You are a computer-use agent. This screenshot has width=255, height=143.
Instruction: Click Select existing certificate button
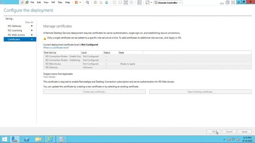click(200, 92)
